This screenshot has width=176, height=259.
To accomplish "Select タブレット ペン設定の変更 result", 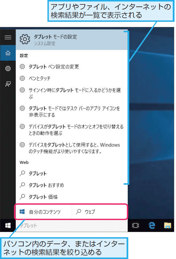I will pos(72,67).
